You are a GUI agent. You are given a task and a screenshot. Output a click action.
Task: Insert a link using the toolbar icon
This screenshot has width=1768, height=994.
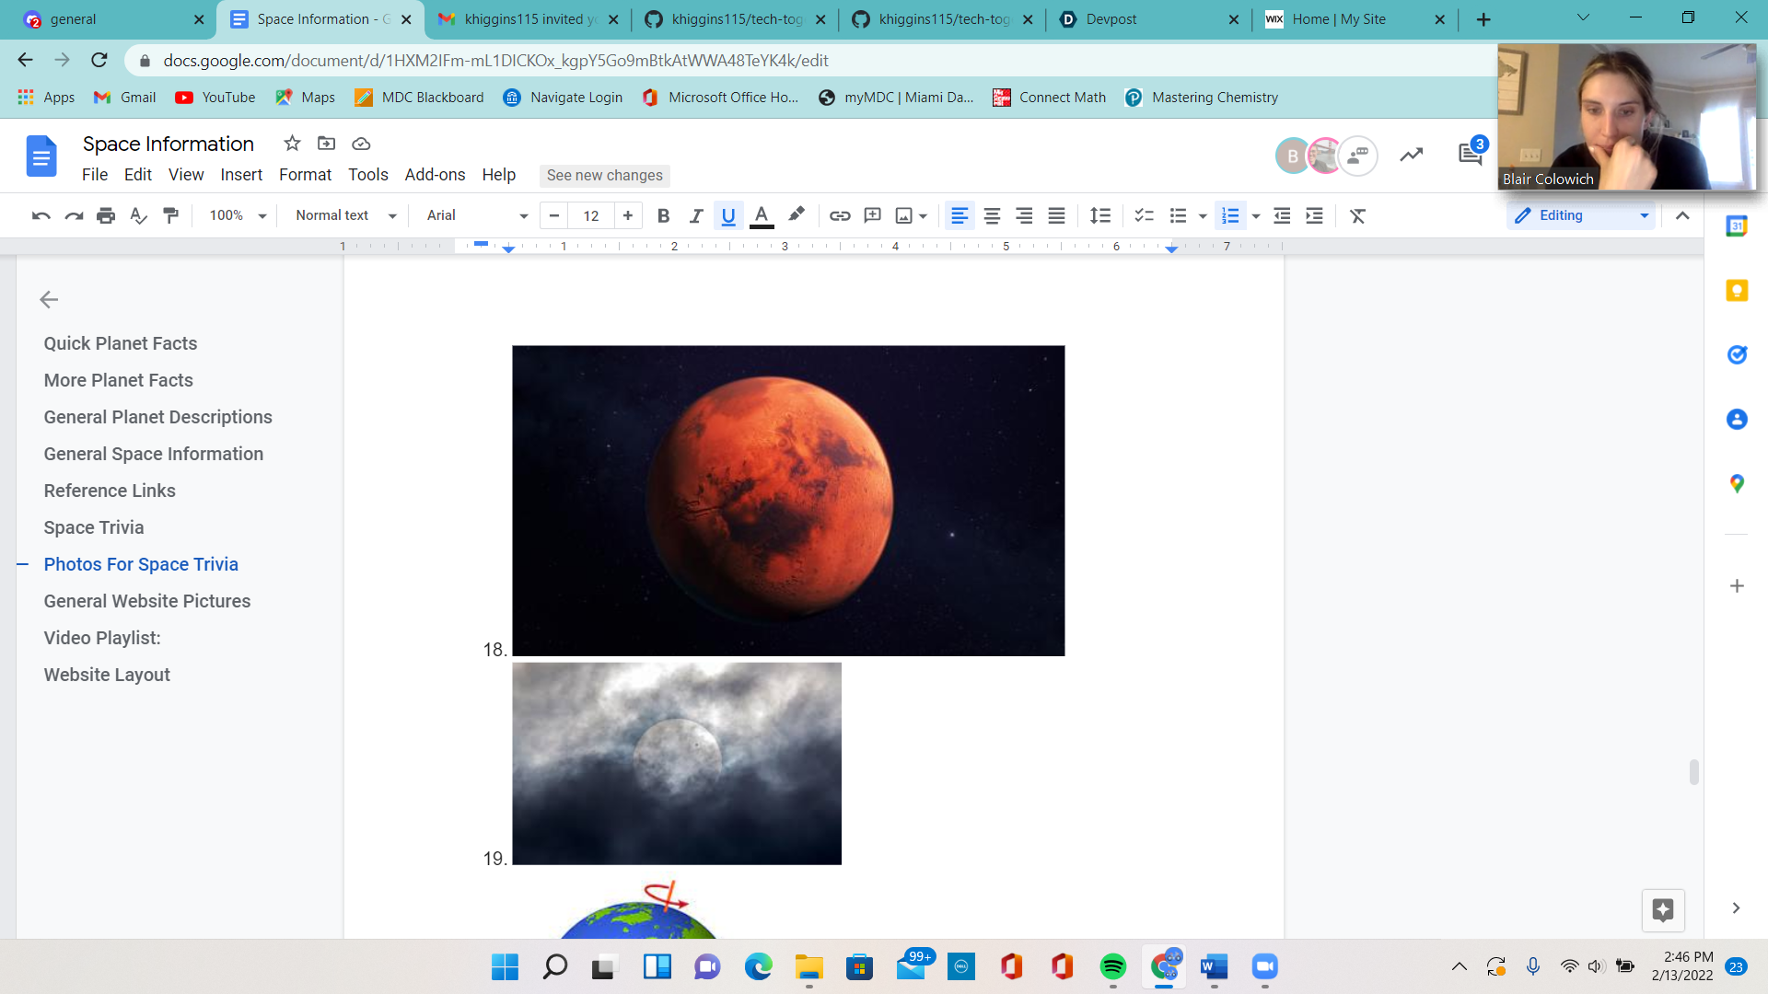click(839, 215)
